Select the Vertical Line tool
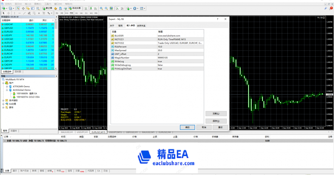This screenshot has width=334, height=175. [x=15, y=13]
